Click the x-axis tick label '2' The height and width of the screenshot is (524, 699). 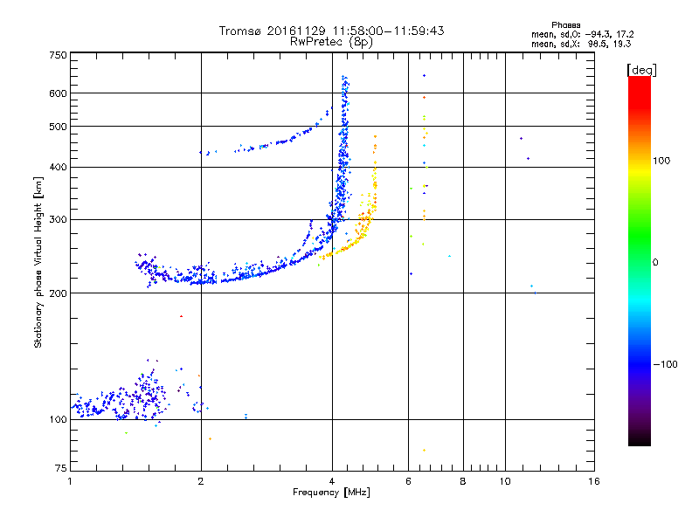pyautogui.click(x=201, y=481)
